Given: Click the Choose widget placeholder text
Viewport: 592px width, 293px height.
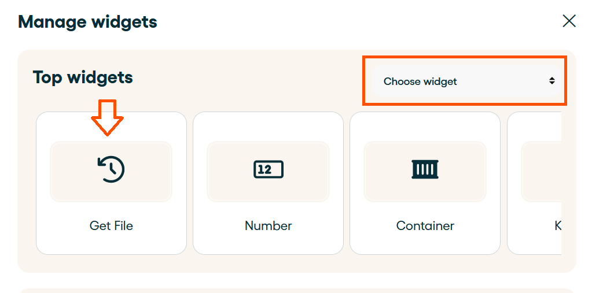Looking at the screenshot, I should (x=420, y=81).
